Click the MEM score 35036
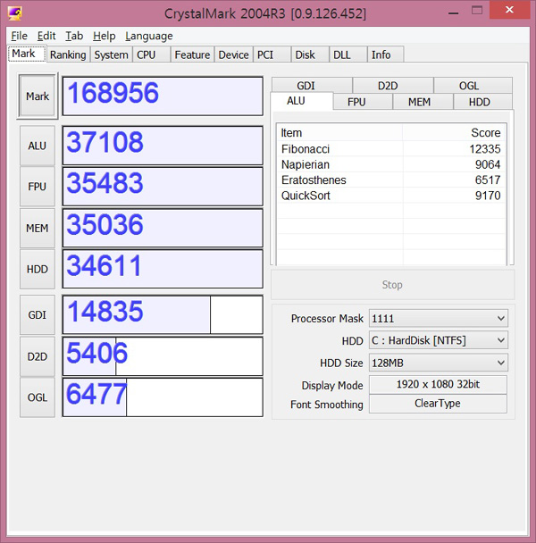 [163, 228]
